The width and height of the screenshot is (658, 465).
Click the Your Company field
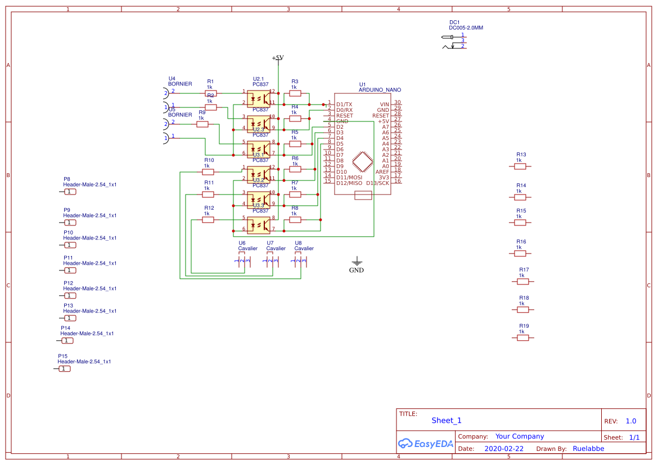click(519, 436)
